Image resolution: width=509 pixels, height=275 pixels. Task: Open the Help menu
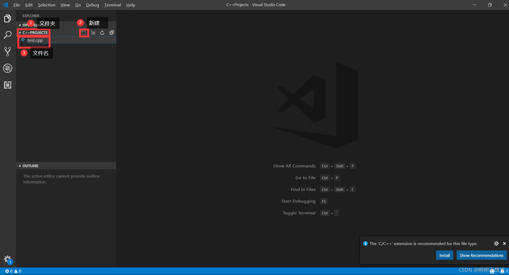pos(131,5)
